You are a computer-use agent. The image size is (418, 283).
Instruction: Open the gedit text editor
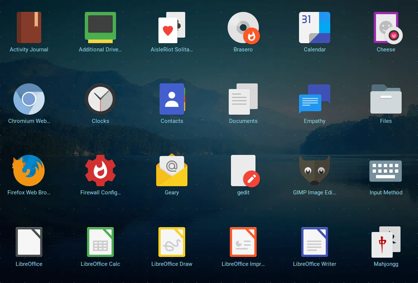[x=243, y=171]
